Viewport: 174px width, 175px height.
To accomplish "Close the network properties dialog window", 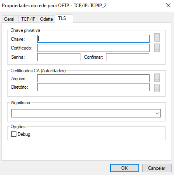I will (x=168, y=6).
